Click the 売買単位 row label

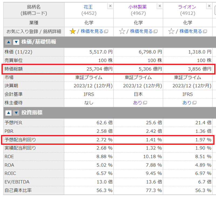point(13,60)
